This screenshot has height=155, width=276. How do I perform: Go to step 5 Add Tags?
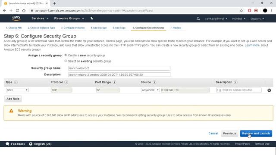(119, 28)
